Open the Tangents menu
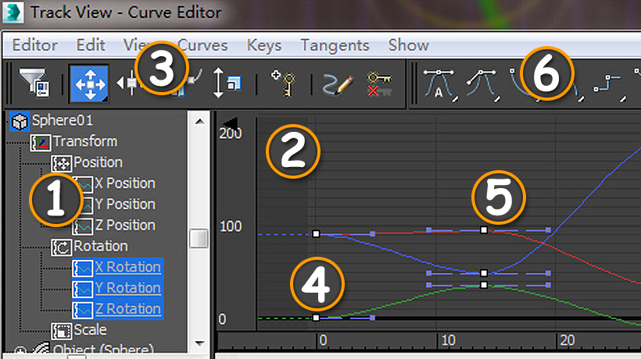 (335, 46)
